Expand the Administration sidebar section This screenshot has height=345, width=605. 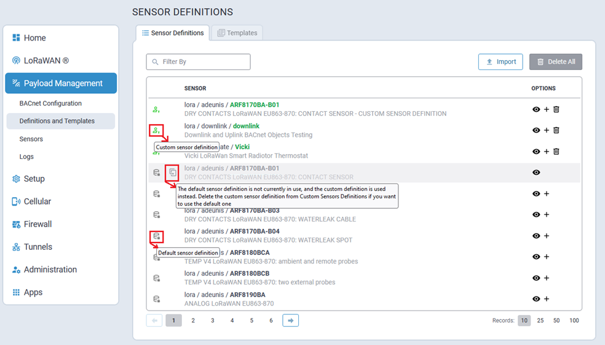click(50, 269)
